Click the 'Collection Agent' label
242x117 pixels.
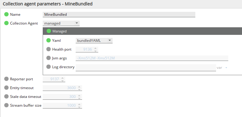(24, 23)
